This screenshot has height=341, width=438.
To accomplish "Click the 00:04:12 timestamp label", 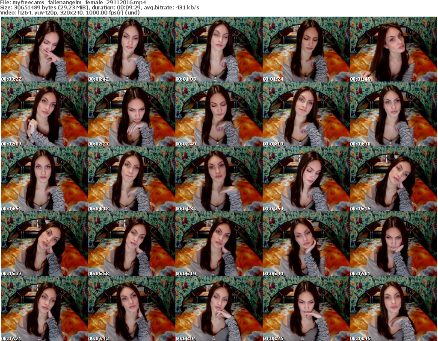I will (99, 209).
